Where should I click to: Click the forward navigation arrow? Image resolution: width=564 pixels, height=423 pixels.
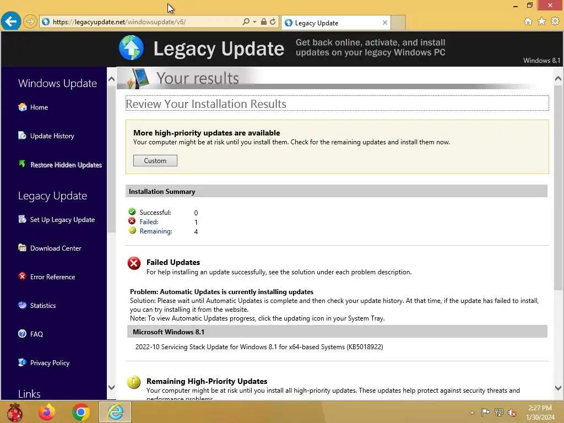coord(30,21)
